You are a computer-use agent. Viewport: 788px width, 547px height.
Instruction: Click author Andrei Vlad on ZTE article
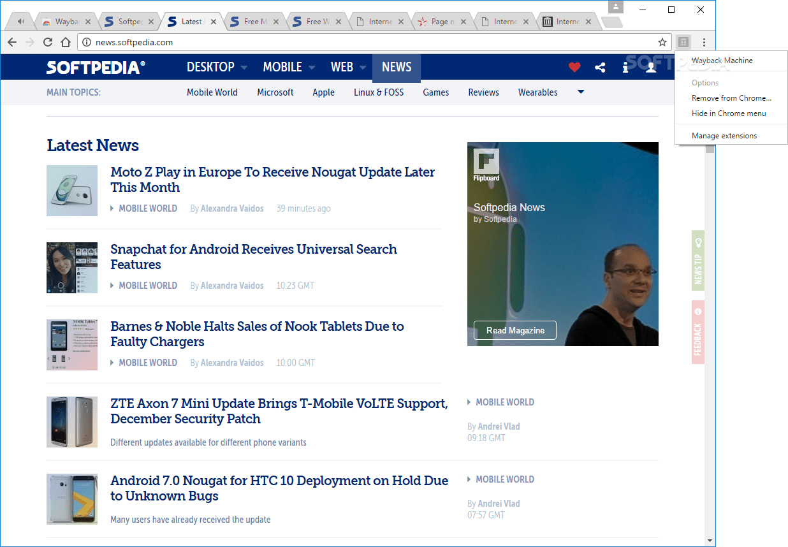pyautogui.click(x=499, y=427)
